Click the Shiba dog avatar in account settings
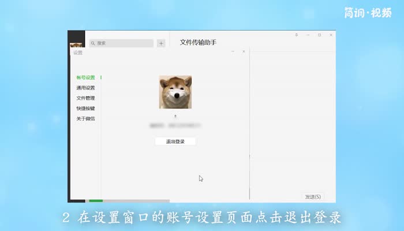Viewport: 404px width, 231px height. [x=175, y=92]
